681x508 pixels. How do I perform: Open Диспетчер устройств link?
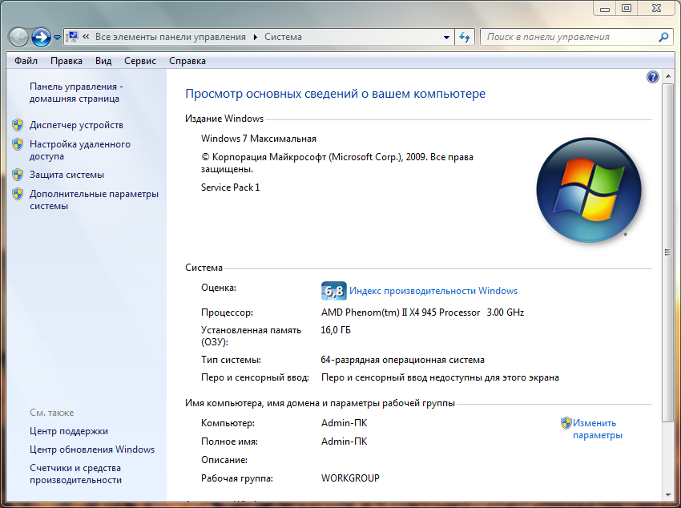[76, 125]
